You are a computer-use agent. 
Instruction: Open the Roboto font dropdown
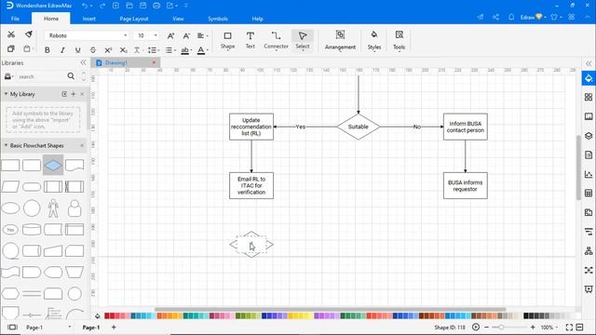click(125, 35)
